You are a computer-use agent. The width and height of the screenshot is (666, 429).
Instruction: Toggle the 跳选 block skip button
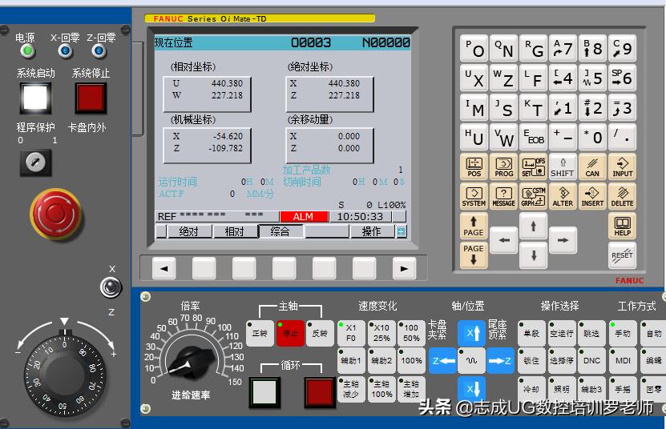click(x=591, y=334)
